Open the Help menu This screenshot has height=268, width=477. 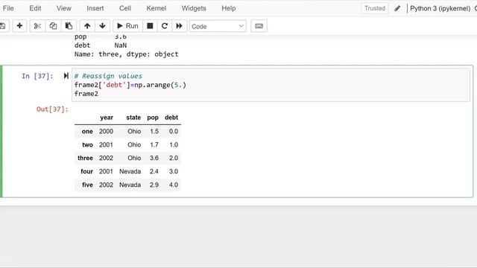click(229, 8)
